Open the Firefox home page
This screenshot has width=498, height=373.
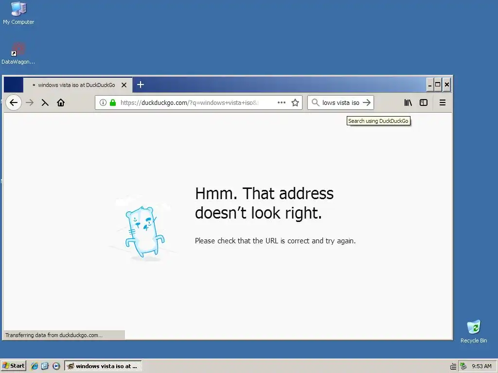(61, 102)
